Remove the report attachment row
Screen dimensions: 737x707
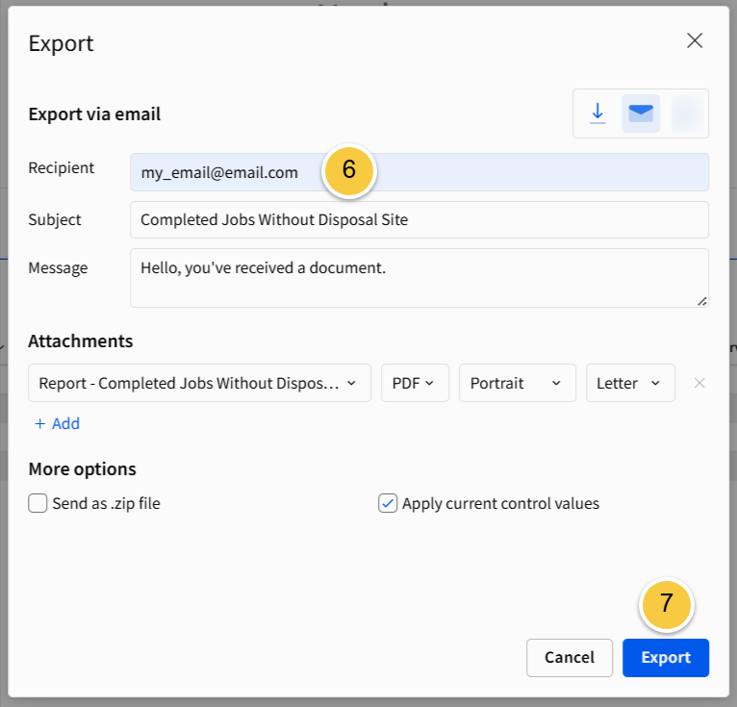(699, 384)
